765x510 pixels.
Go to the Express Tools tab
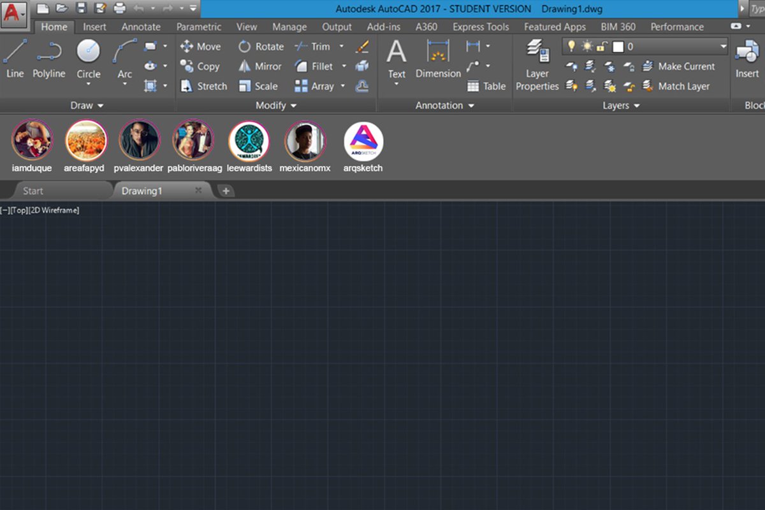click(481, 27)
